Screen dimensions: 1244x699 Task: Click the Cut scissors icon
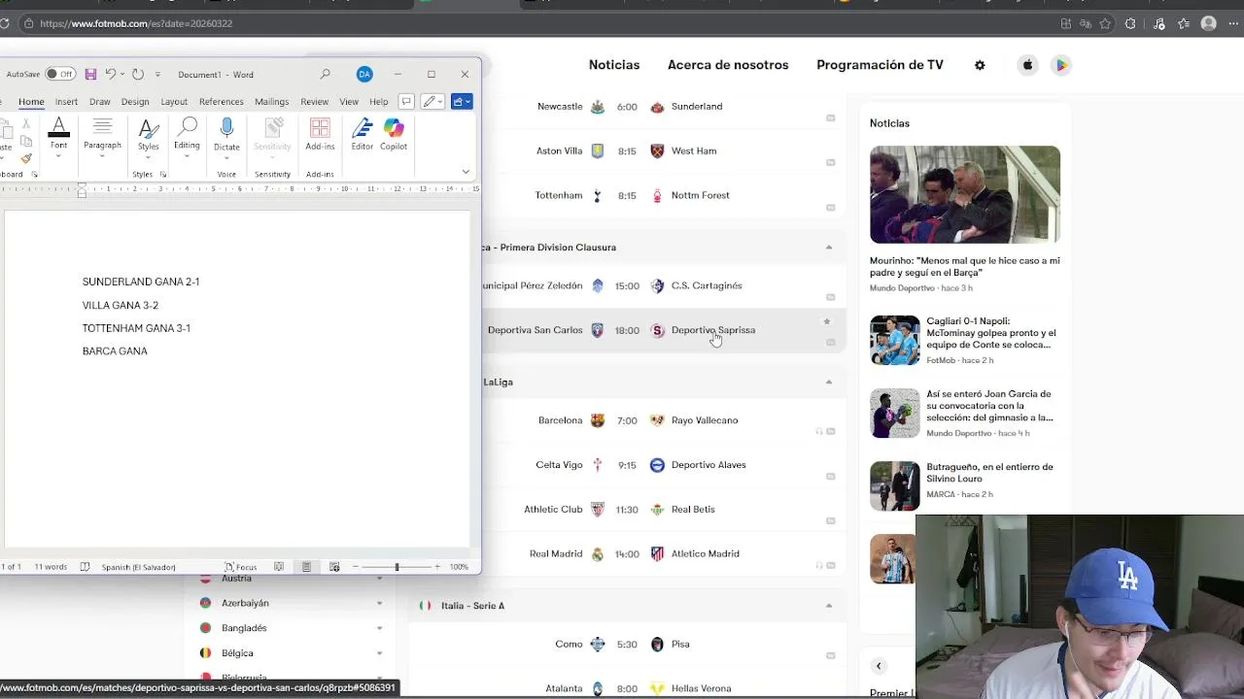coord(26,124)
